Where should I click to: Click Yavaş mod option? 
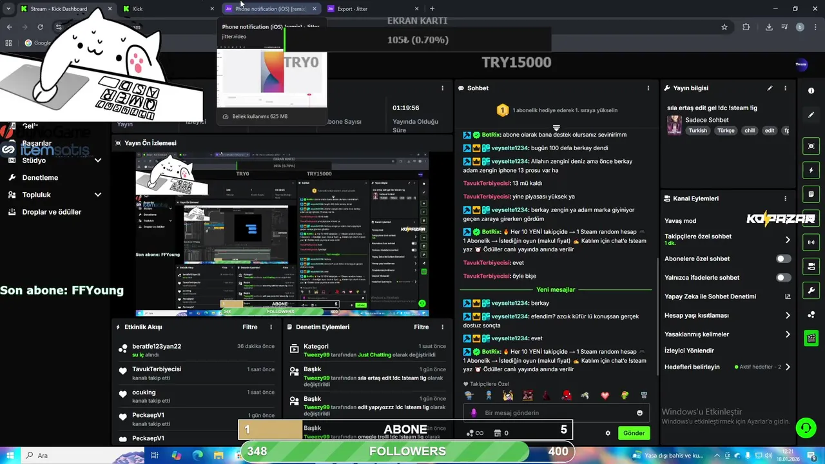680,221
